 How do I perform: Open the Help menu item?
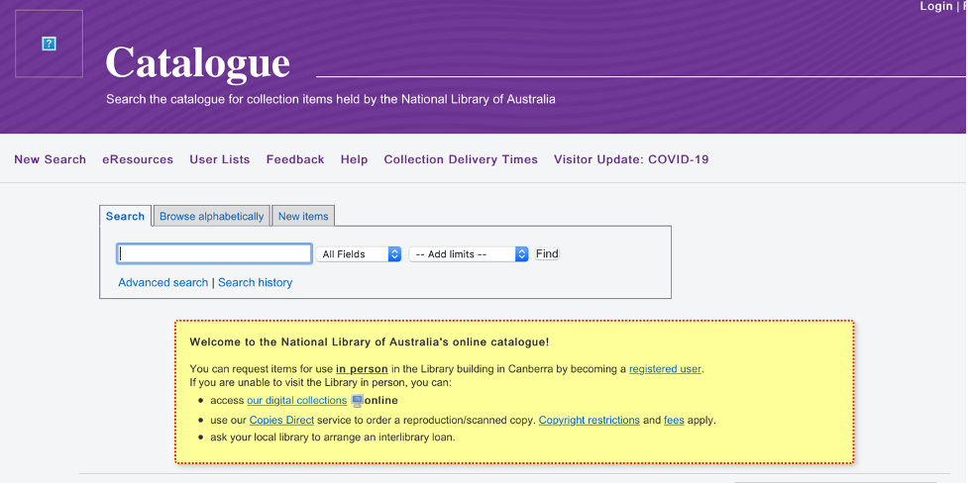[355, 159]
